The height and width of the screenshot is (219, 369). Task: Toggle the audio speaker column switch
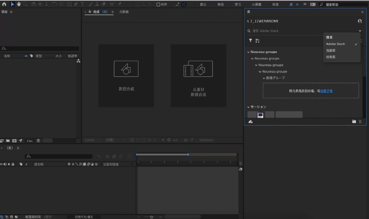[5, 164]
